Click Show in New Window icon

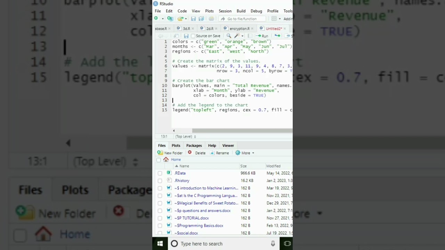(x=176, y=36)
